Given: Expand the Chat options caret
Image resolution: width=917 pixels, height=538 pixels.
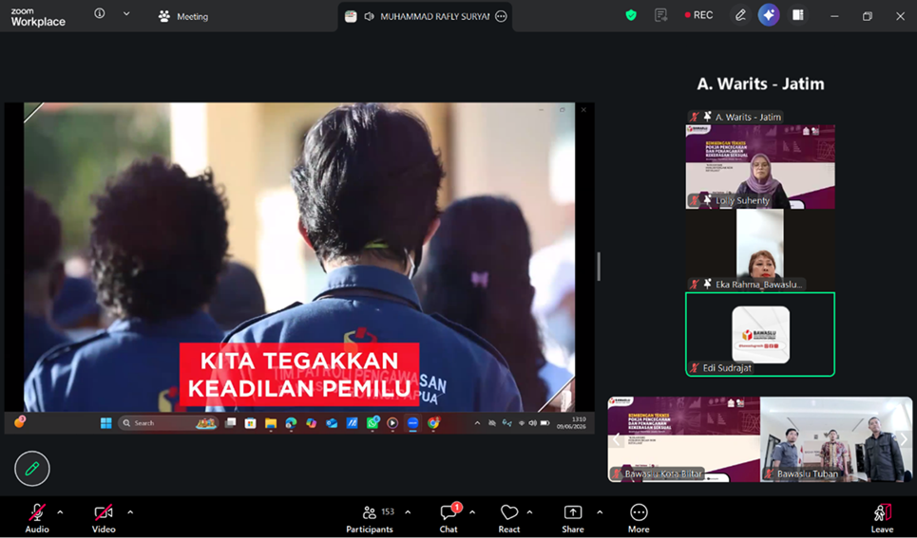Looking at the screenshot, I should click(472, 512).
